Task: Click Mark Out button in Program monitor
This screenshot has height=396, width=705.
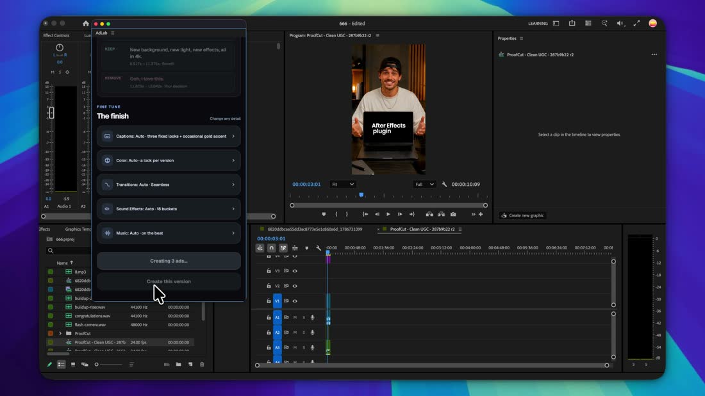Action: [x=347, y=215]
